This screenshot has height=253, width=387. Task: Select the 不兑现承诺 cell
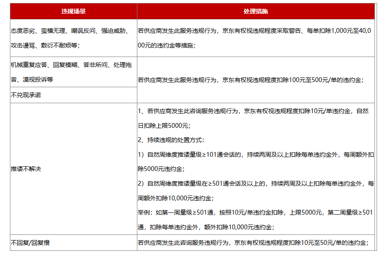(x=26, y=95)
